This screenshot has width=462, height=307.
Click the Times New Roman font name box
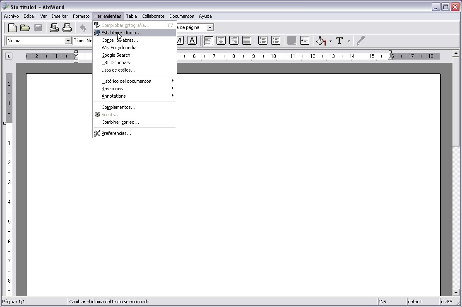tap(83, 41)
